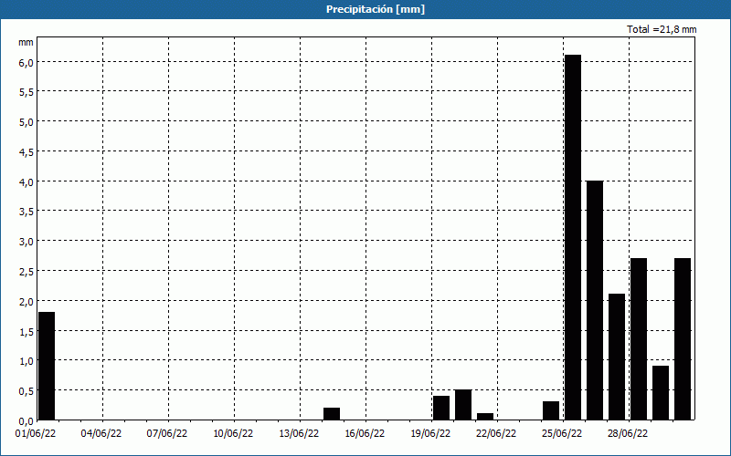Click the 22/06/22 date label
This screenshot has height=456, width=731.
click(x=496, y=434)
